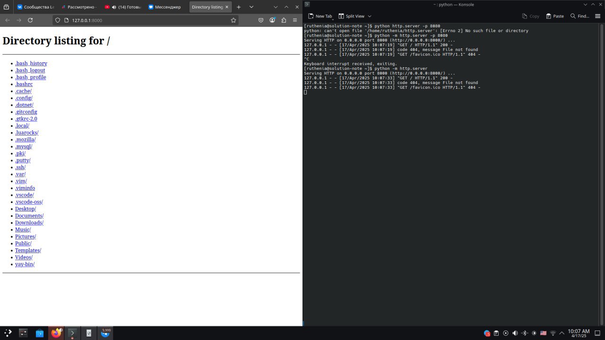List all Firefox tabs dropdown
The image size is (605, 340).
pyautogui.click(x=251, y=7)
